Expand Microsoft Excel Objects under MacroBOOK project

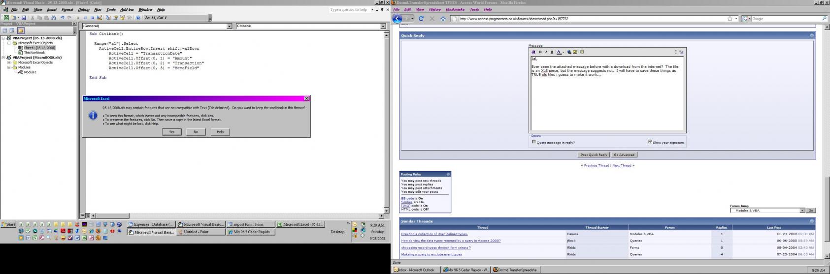coord(9,62)
